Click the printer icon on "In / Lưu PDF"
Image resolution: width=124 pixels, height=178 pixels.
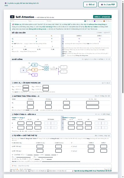point(102,5)
